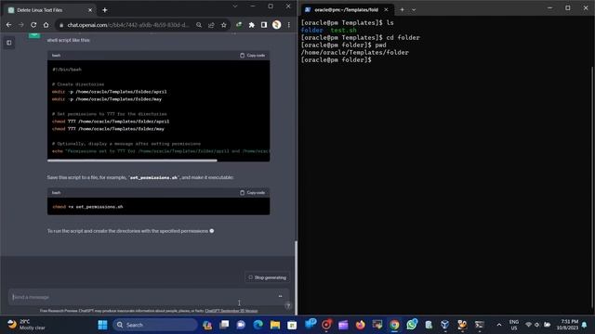Toggle the Chrome side panel
This screenshot has width=595, height=334.
(x=264, y=25)
